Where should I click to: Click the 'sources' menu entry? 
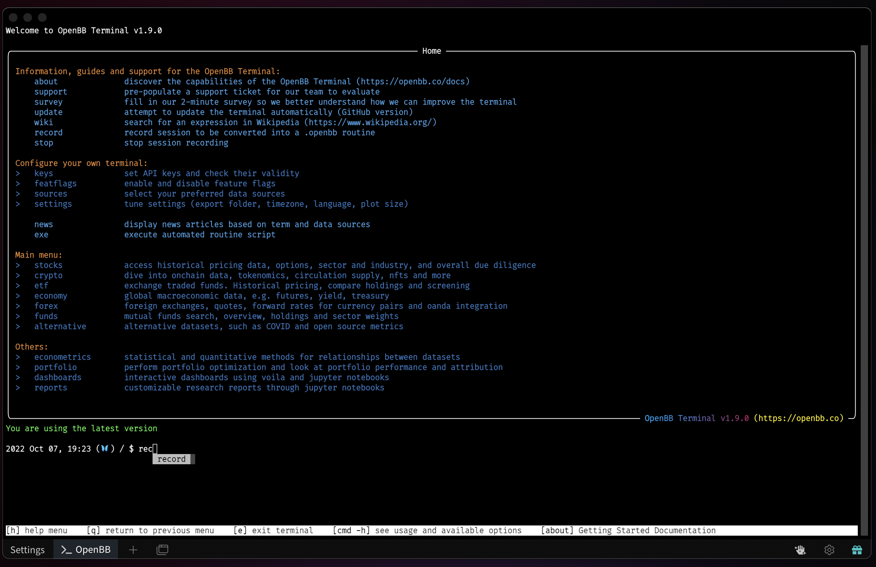point(51,193)
